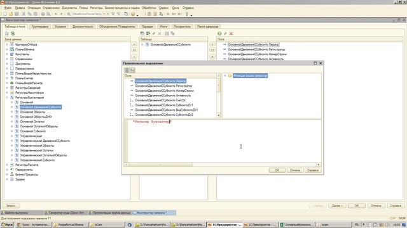The height and width of the screenshot is (228, 407).
Task: Switch to the Дополнительно tab
Action: 83,27
